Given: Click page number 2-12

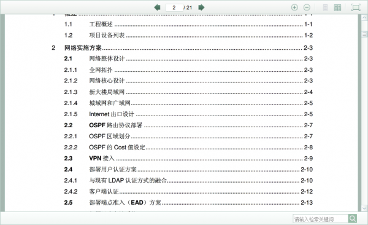Looking at the screenshot, I should 307,192.
